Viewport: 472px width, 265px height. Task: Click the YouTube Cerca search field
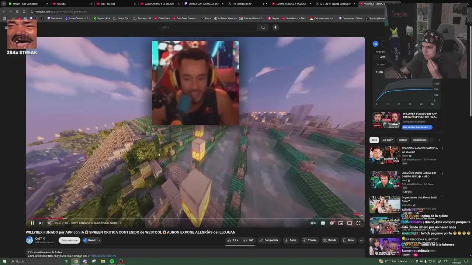coord(208,27)
